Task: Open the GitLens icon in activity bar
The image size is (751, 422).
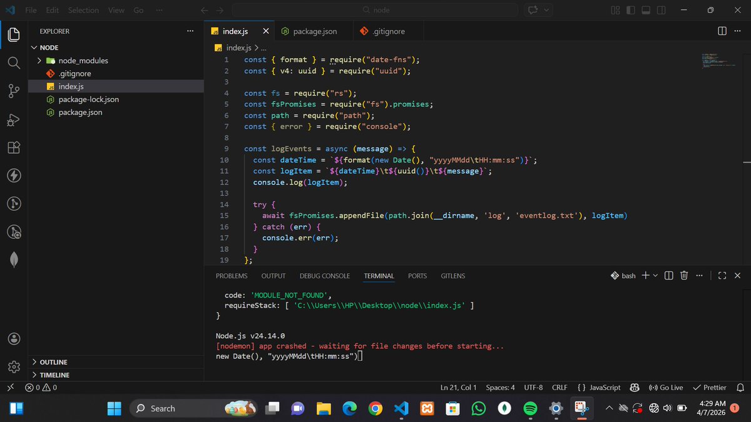Action: [x=14, y=204]
